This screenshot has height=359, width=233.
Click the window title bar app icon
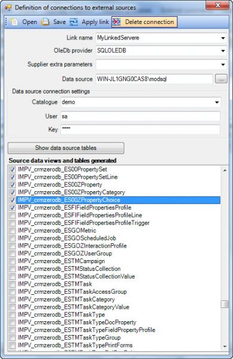[8, 8]
